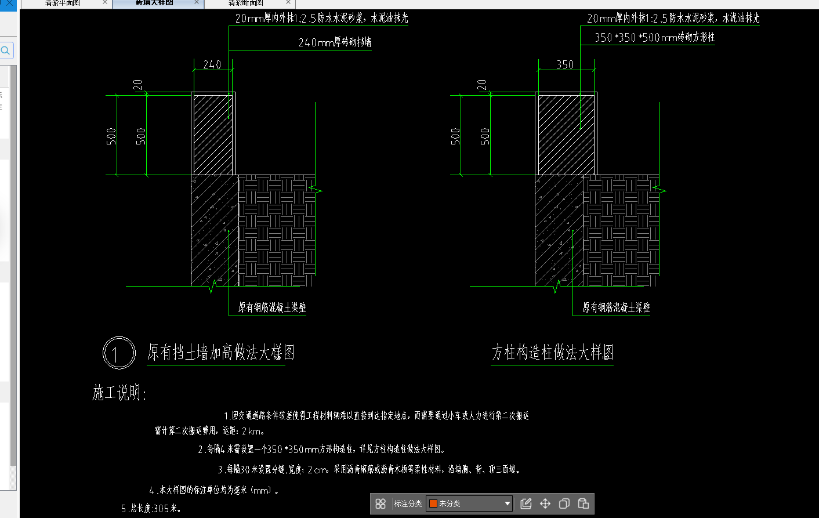Select the move annotation arrows icon
819x518 pixels.
(545, 503)
